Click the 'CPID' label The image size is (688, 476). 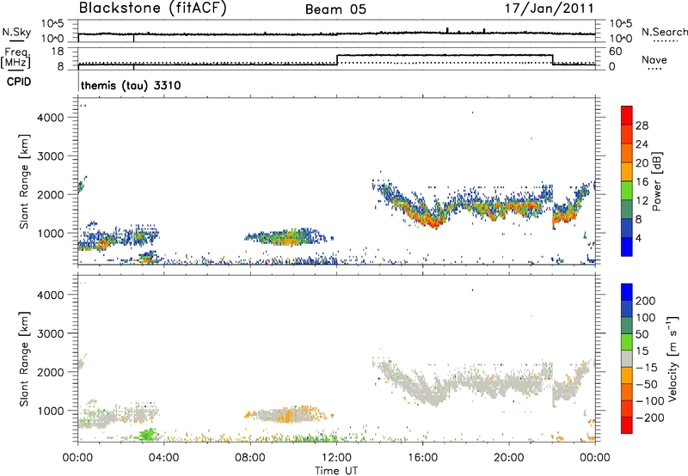point(19,82)
